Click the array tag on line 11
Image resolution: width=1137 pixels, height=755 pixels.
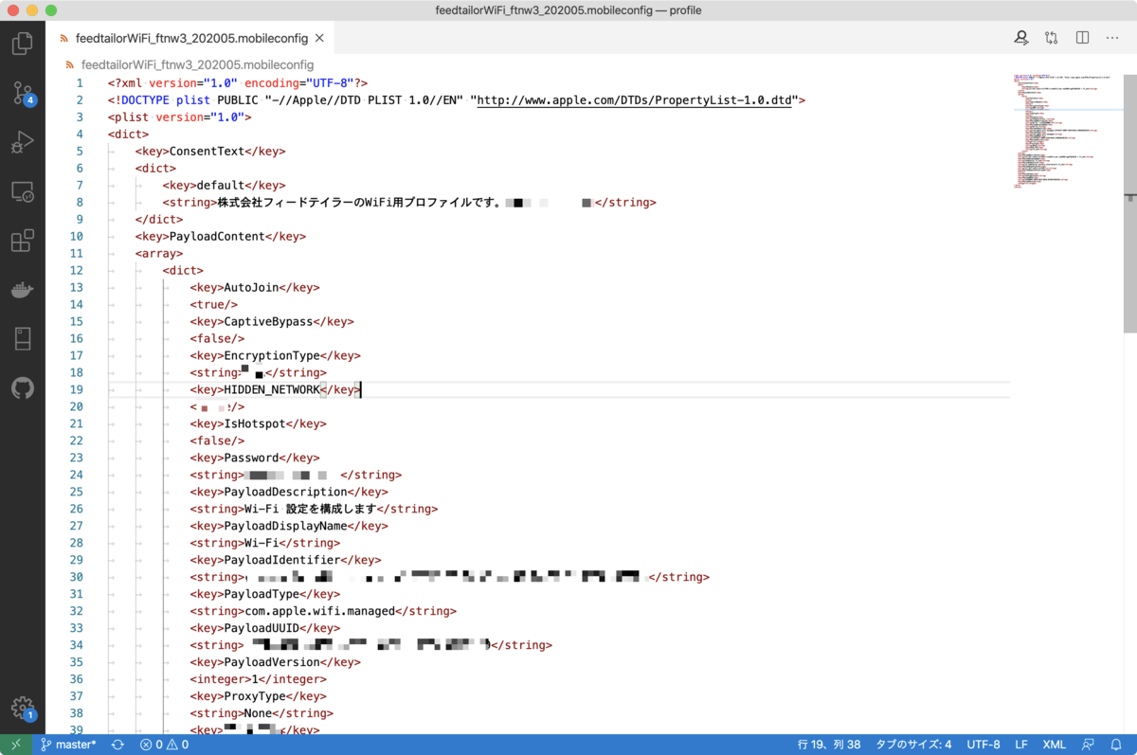pos(159,253)
